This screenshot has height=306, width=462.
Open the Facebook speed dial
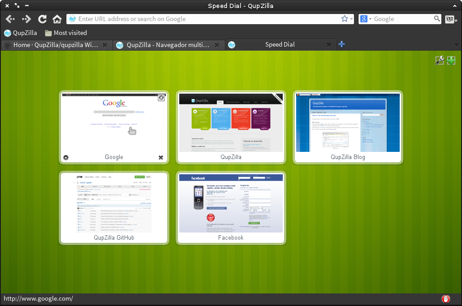(x=231, y=207)
